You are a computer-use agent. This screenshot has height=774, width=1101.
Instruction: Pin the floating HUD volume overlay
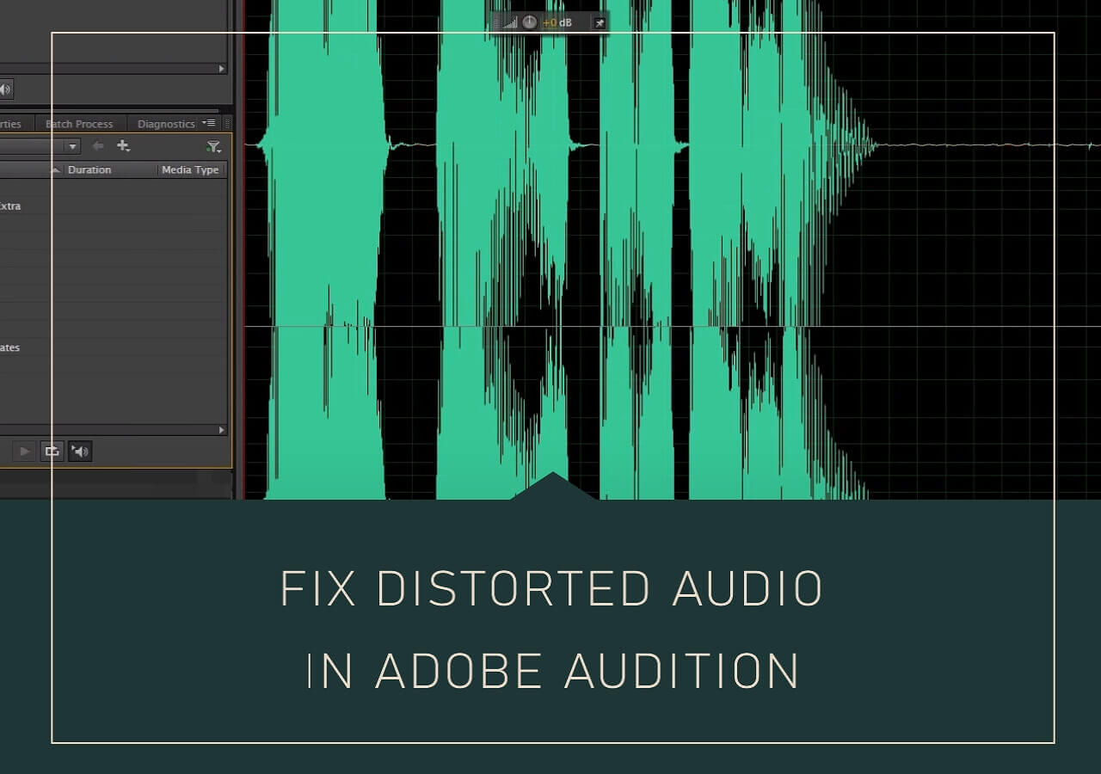600,22
